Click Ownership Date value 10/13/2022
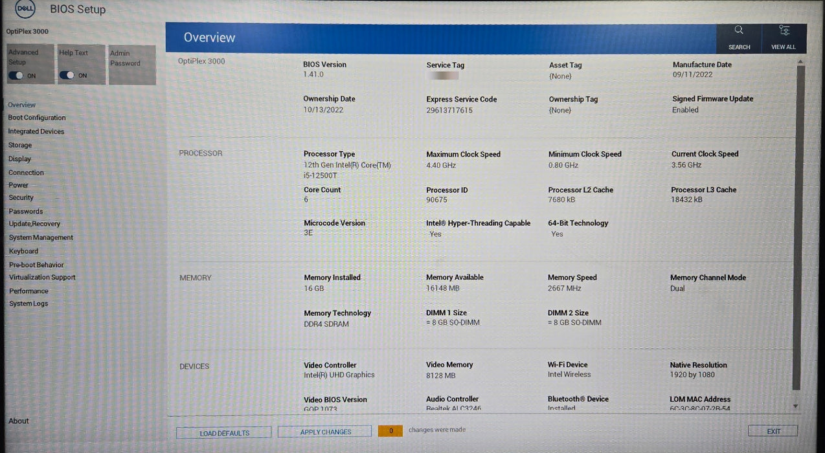This screenshot has width=825, height=453. [x=323, y=110]
